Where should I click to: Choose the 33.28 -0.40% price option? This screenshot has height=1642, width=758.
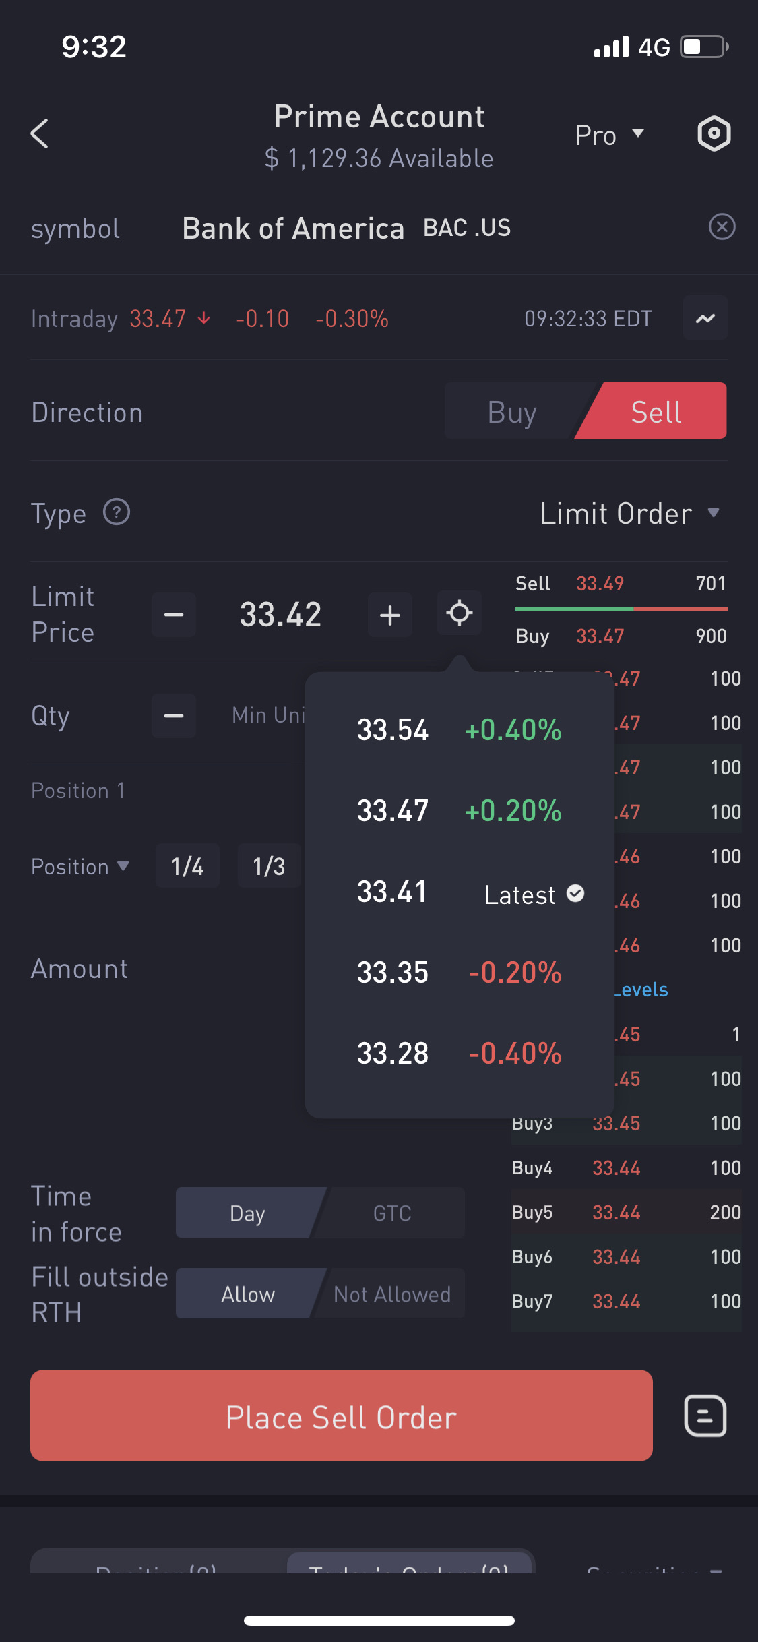coord(459,1054)
